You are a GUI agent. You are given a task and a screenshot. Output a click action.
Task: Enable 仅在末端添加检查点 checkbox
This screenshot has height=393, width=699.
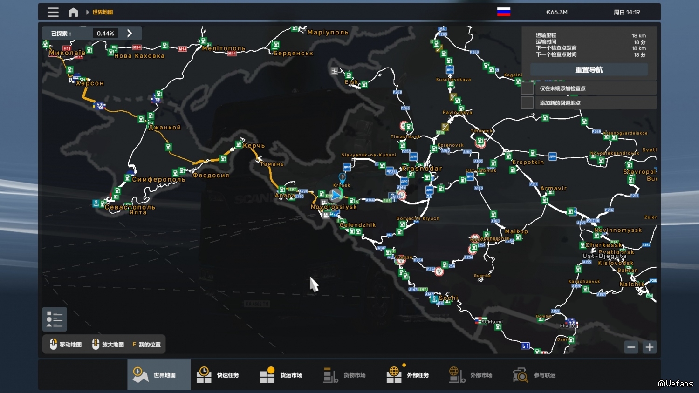click(527, 88)
